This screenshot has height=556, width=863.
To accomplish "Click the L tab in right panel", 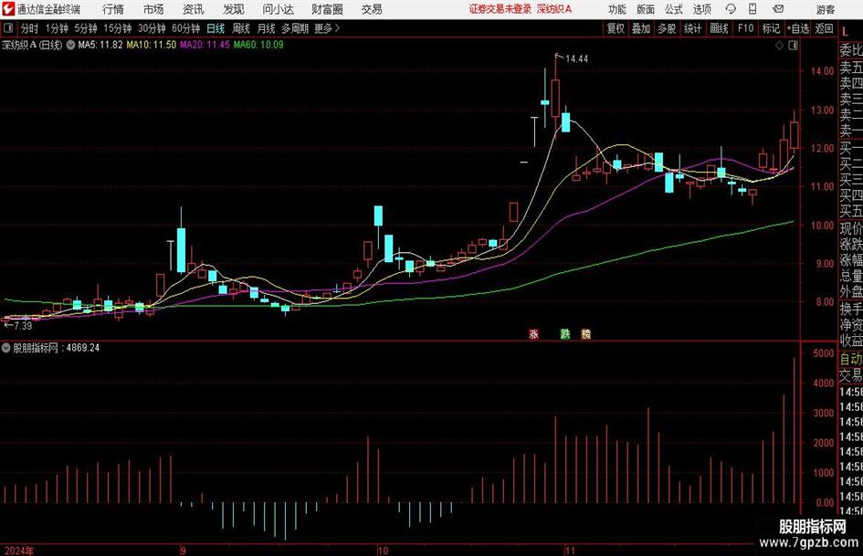I will coord(846,33).
